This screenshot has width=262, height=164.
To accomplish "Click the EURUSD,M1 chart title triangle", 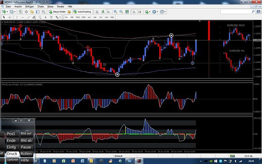I will coord(3,22).
